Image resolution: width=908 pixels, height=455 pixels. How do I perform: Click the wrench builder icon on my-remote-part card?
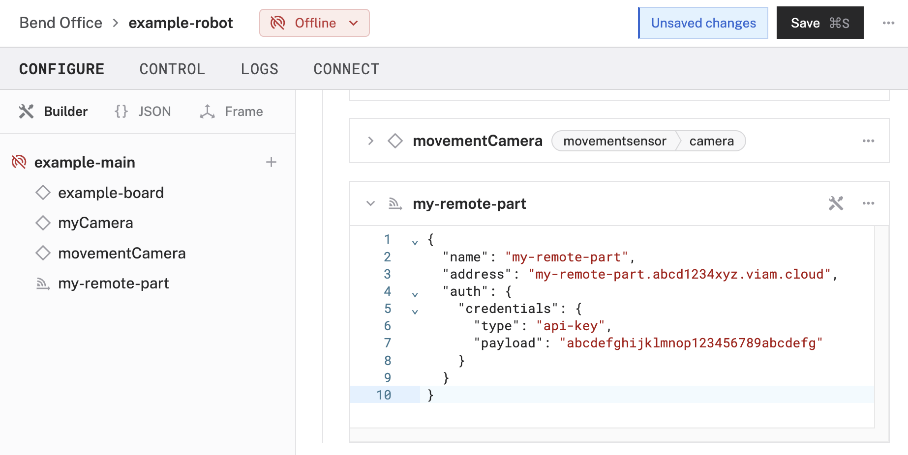coord(836,203)
